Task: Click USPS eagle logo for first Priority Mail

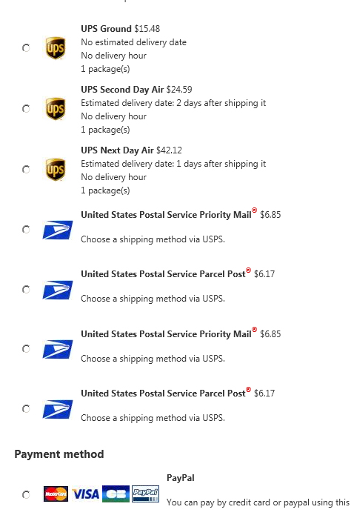Action: pyautogui.click(x=58, y=230)
